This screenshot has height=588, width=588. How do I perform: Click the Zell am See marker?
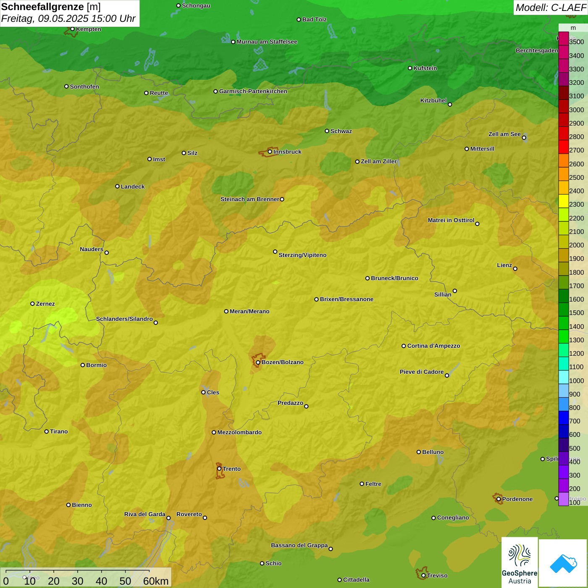click(524, 137)
